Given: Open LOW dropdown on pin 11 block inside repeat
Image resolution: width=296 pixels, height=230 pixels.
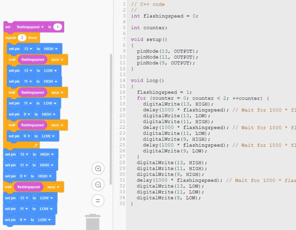Looking at the screenshot, I should pyautogui.click(x=50, y=103).
